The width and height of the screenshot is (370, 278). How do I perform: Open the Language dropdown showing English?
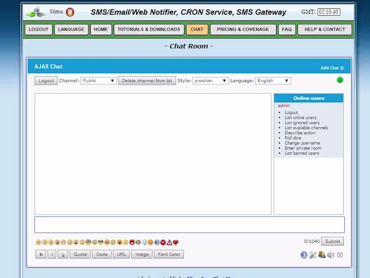click(x=273, y=81)
